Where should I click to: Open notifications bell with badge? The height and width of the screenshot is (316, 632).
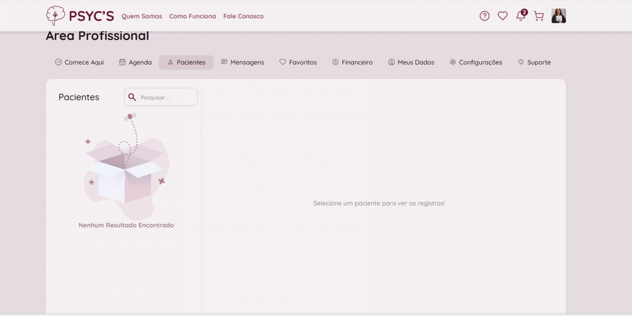[521, 16]
